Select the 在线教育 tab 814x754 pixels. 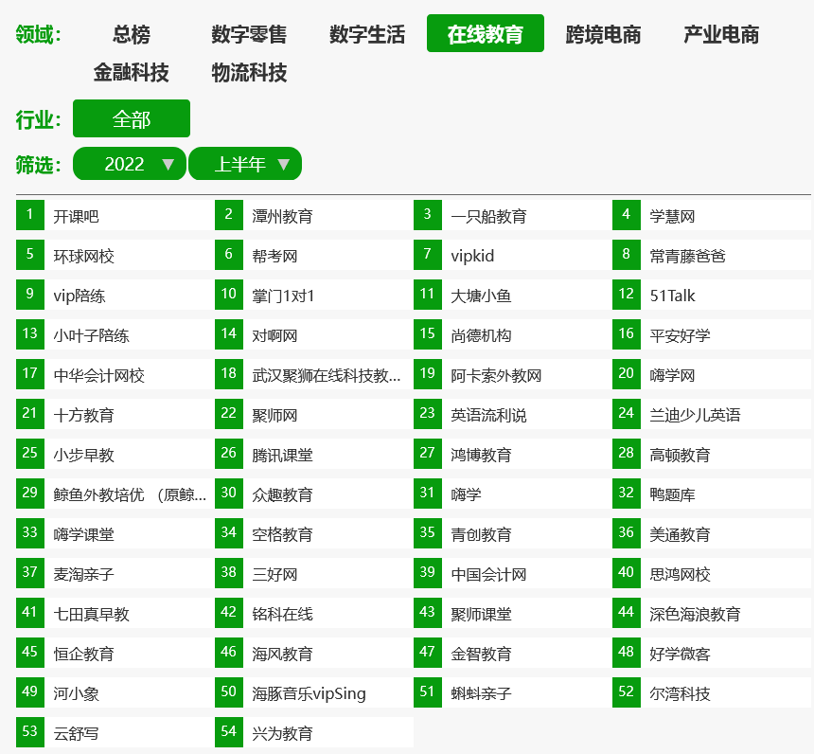click(x=486, y=33)
